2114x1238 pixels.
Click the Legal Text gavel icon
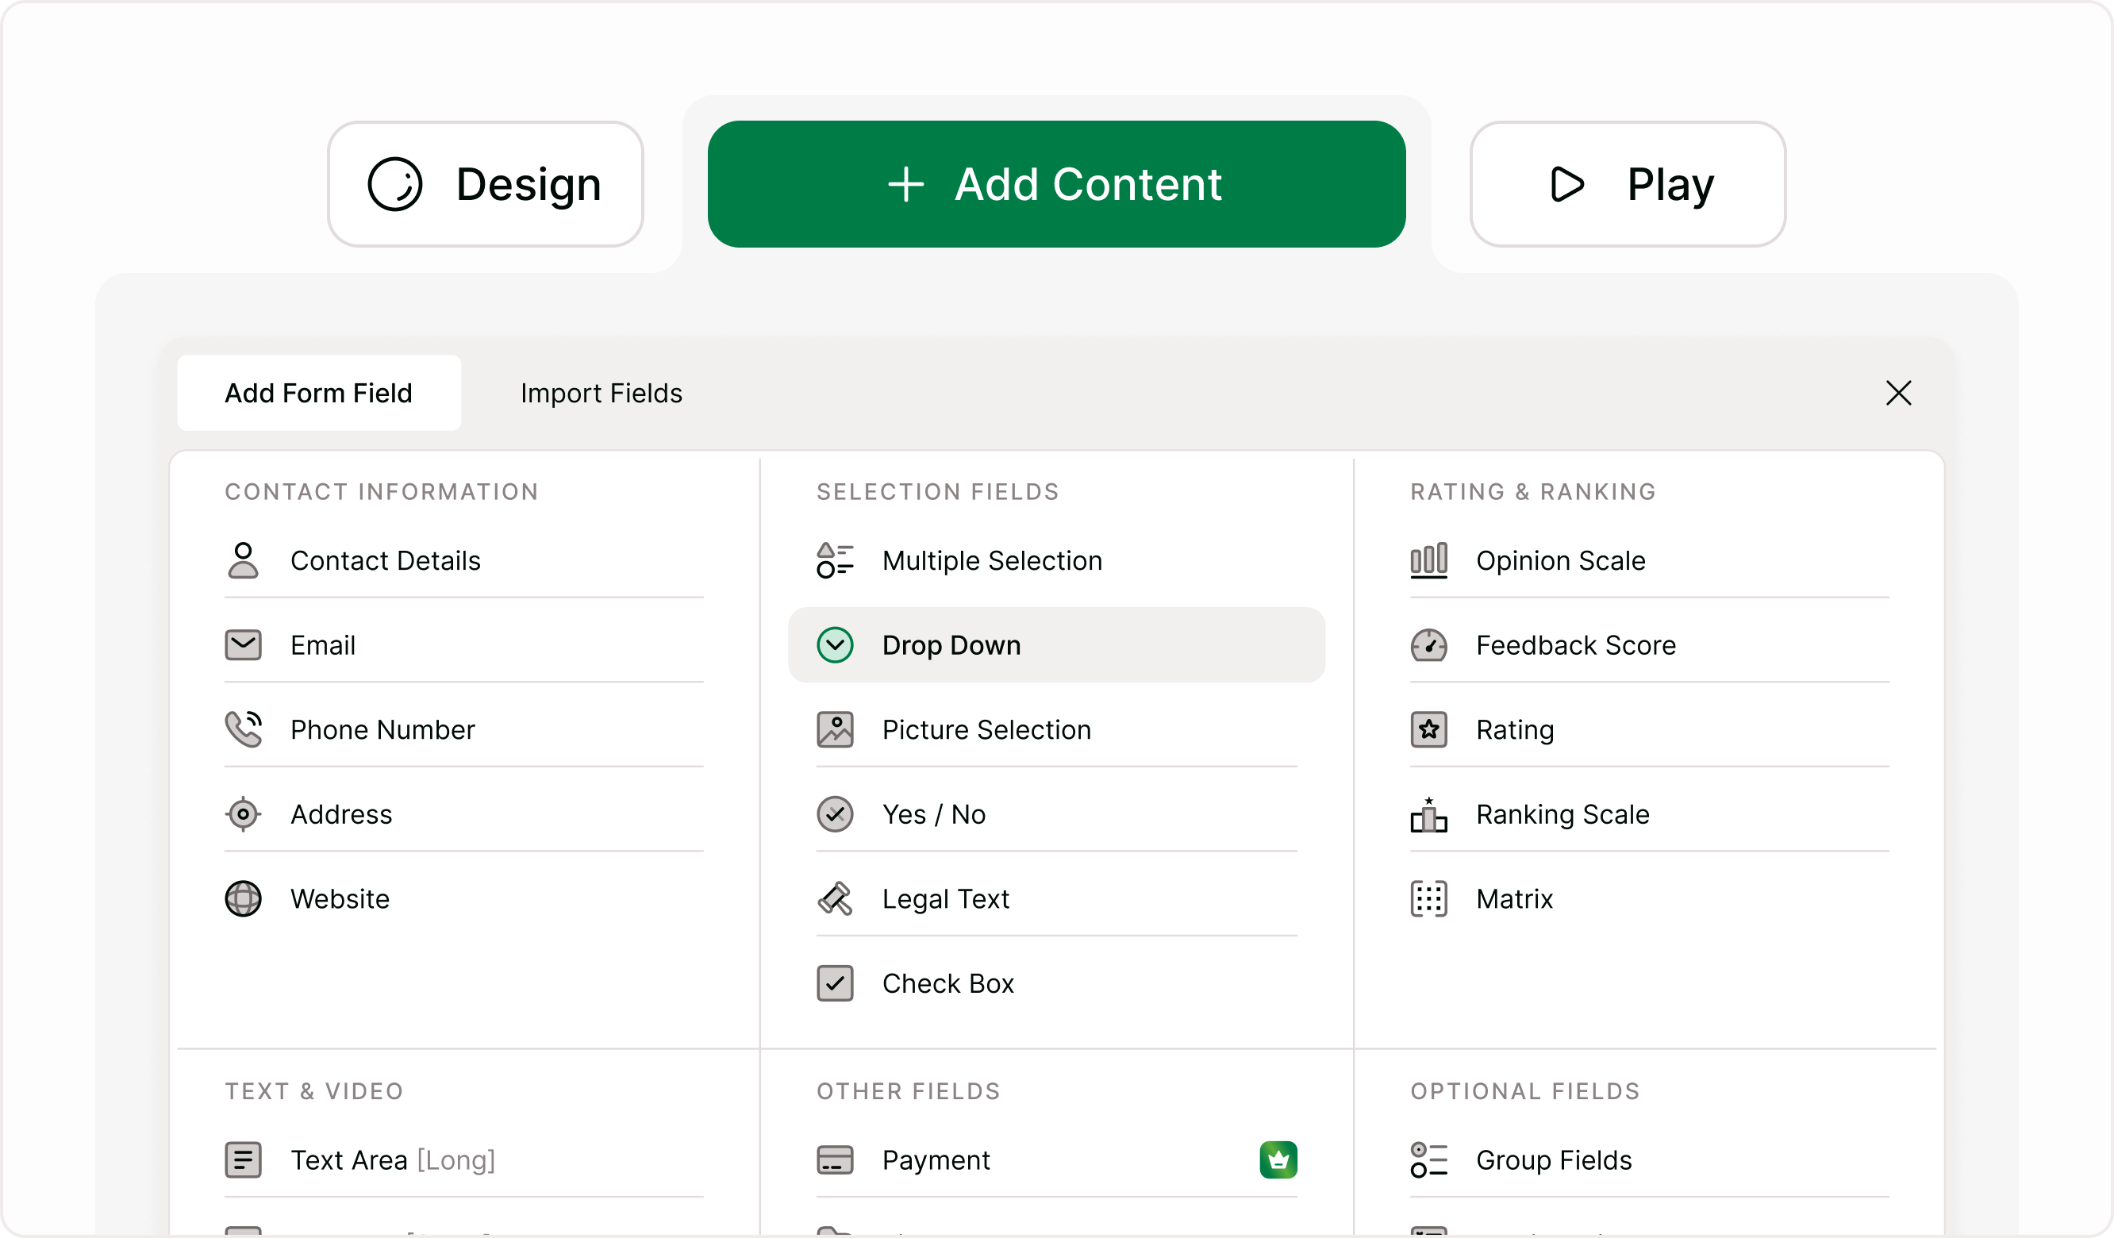(x=836, y=899)
